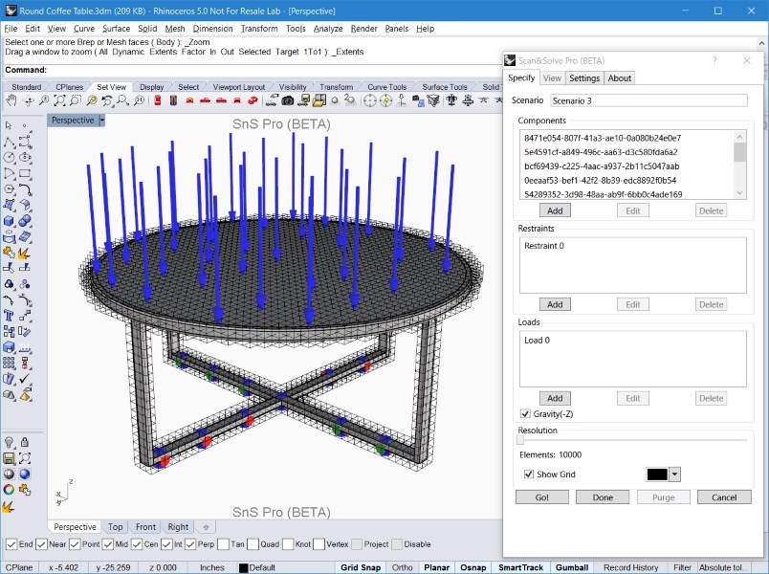Select the Circle tool
The image size is (769, 574).
[x=9, y=158]
